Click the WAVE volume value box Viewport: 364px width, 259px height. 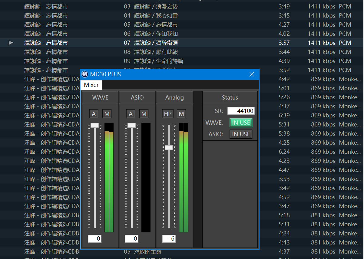94,239
